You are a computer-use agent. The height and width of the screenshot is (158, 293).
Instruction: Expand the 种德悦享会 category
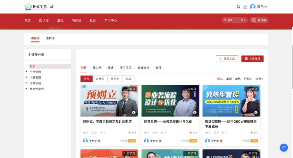(x=26, y=89)
